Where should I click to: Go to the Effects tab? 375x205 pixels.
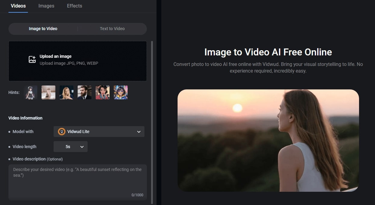coord(74,6)
